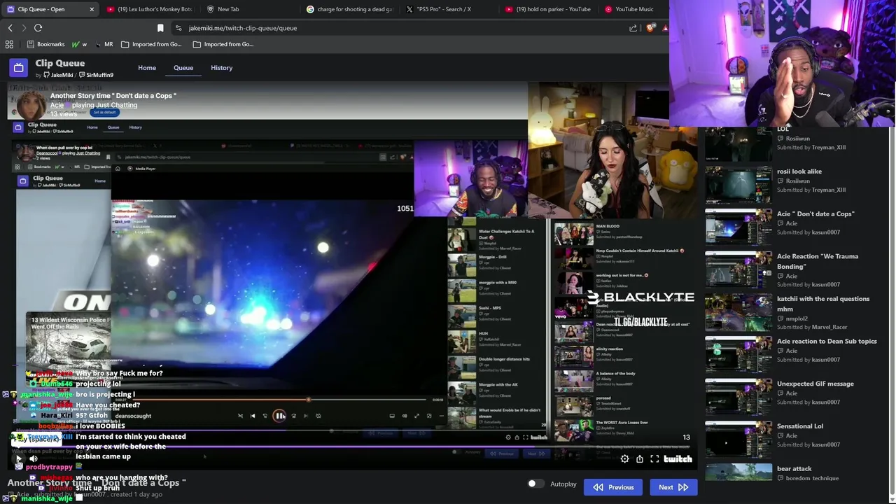
Task: Open the Bookmarks folder in the bookmarks bar
Action: (x=45, y=44)
